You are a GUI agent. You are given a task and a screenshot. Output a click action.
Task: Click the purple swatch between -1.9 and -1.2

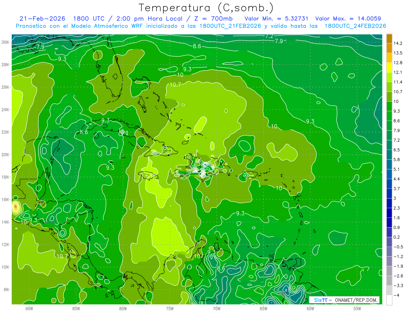click(x=389, y=261)
